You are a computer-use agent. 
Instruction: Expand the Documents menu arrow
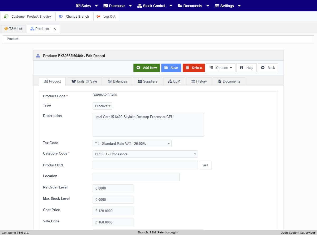[x=208, y=6]
